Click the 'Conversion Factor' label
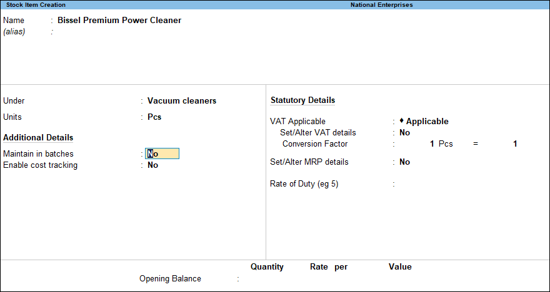The height and width of the screenshot is (292, 550). point(315,144)
